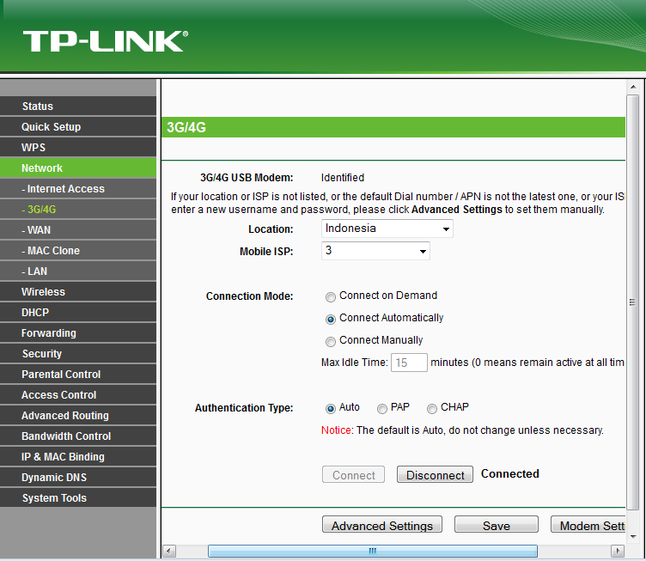This screenshot has width=646, height=561.
Task: Click the Disconnect button
Action: 435,474
